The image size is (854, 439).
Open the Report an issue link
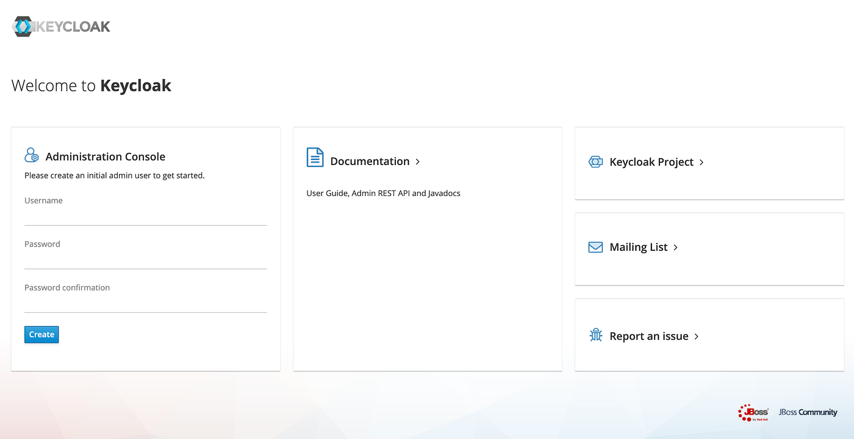(x=649, y=336)
